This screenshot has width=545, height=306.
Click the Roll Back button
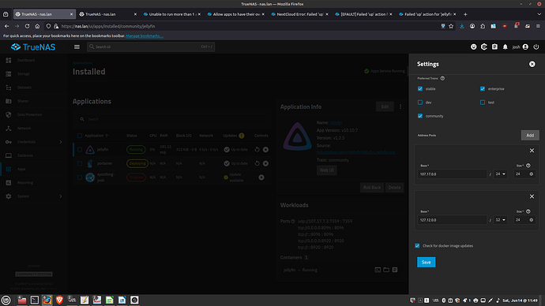coord(371,188)
